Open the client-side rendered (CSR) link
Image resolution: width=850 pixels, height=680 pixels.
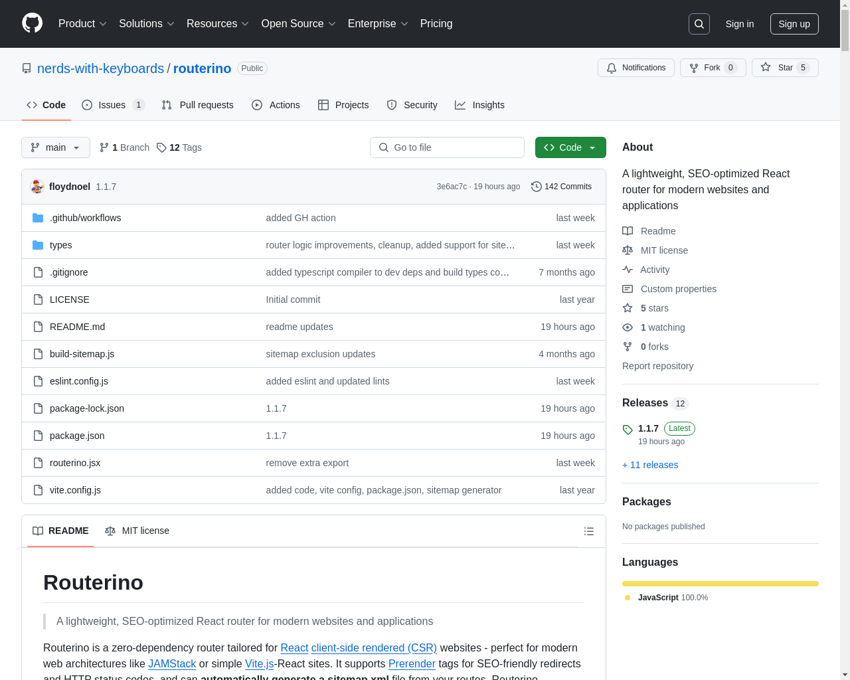(374, 647)
